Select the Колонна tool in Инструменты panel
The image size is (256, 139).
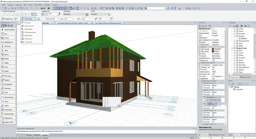click(x=8, y=46)
